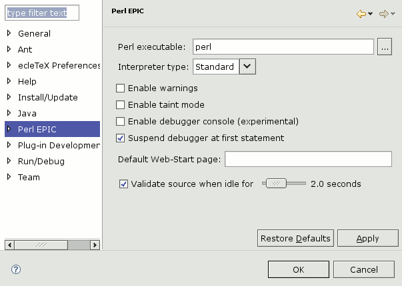Select Ant preferences page
Viewport: 402px width, 286px height.
pyautogui.click(x=25, y=49)
